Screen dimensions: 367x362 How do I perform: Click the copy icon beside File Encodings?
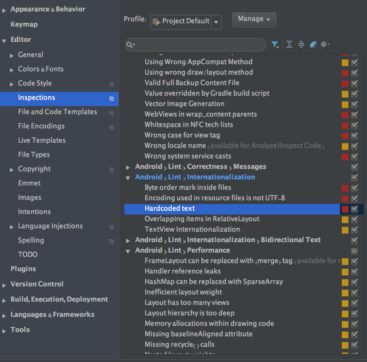point(111,127)
